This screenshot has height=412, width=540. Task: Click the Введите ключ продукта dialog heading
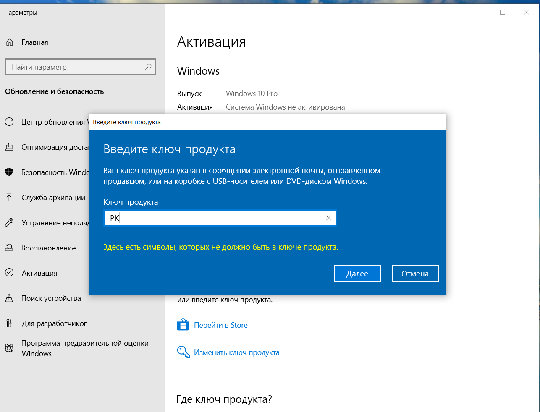click(x=170, y=149)
